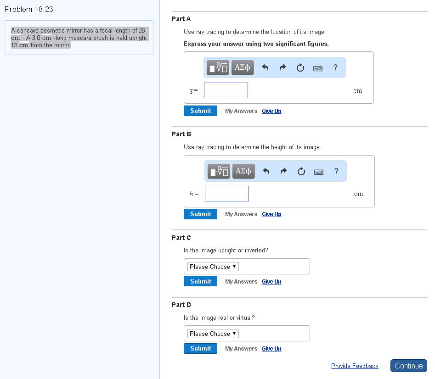Image resolution: width=435 pixels, height=379 pixels.
Task: Redo entry in Part A toolbar
Action: [283, 68]
